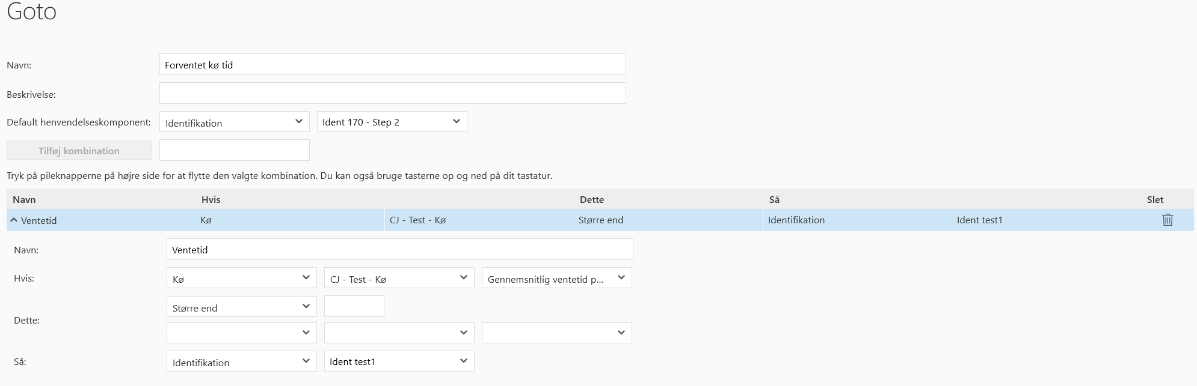Open last empty dropdown in Dette row

556,333
